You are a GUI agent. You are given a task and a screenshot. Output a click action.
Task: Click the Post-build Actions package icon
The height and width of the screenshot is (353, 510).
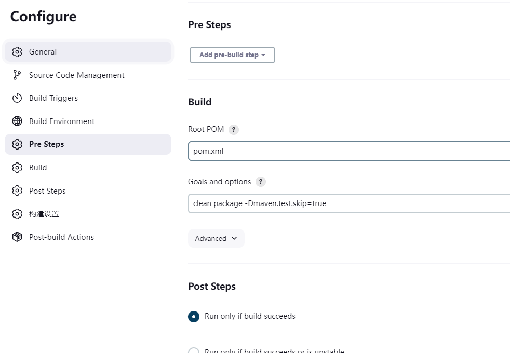(17, 237)
